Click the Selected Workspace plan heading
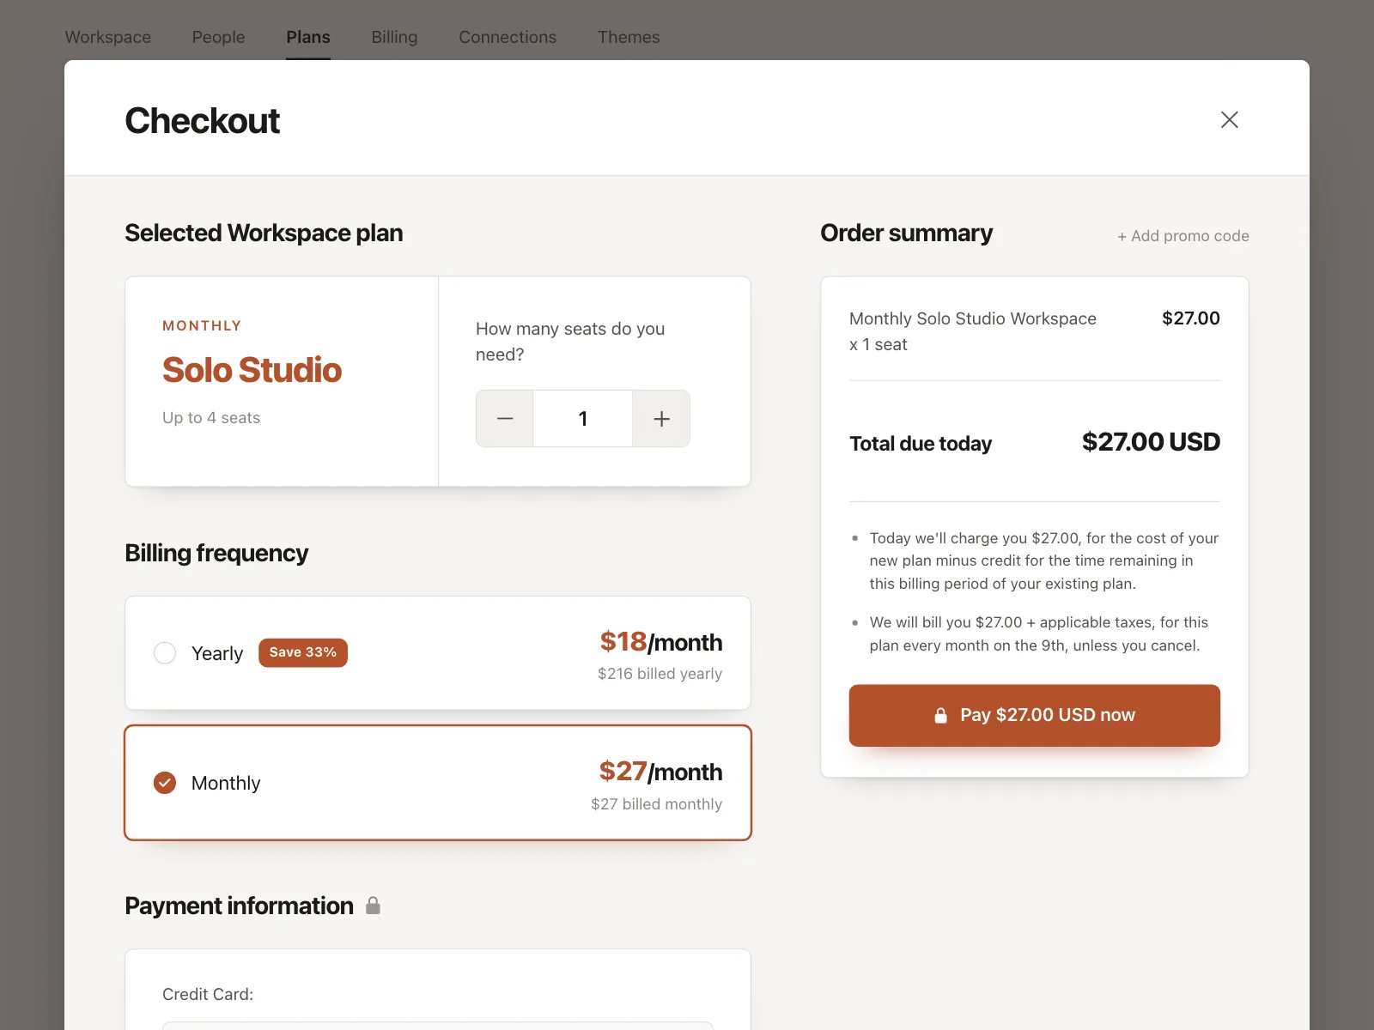This screenshot has height=1030, width=1374. [264, 233]
